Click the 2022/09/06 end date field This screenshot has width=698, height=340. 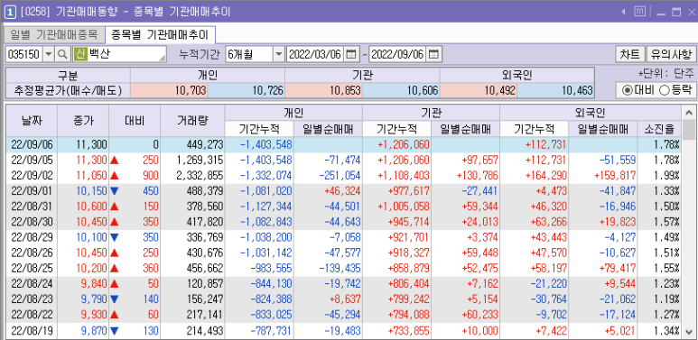tap(397, 55)
